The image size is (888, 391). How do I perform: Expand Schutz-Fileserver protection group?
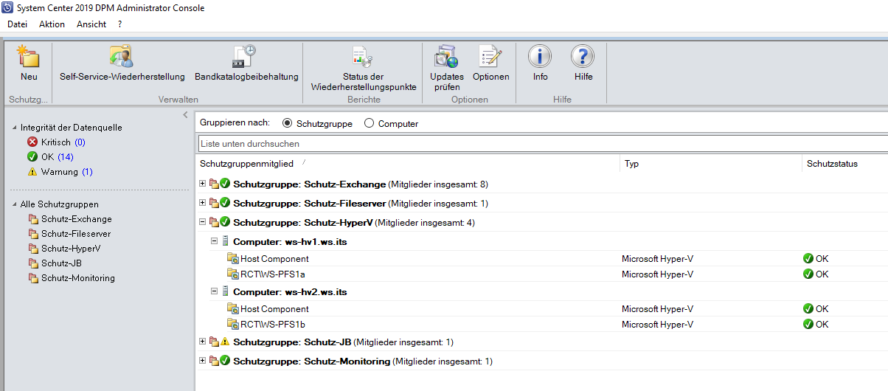(203, 202)
